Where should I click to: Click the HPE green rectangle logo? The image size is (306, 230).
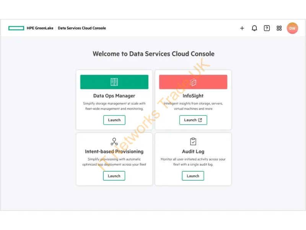tap(16, 28)
